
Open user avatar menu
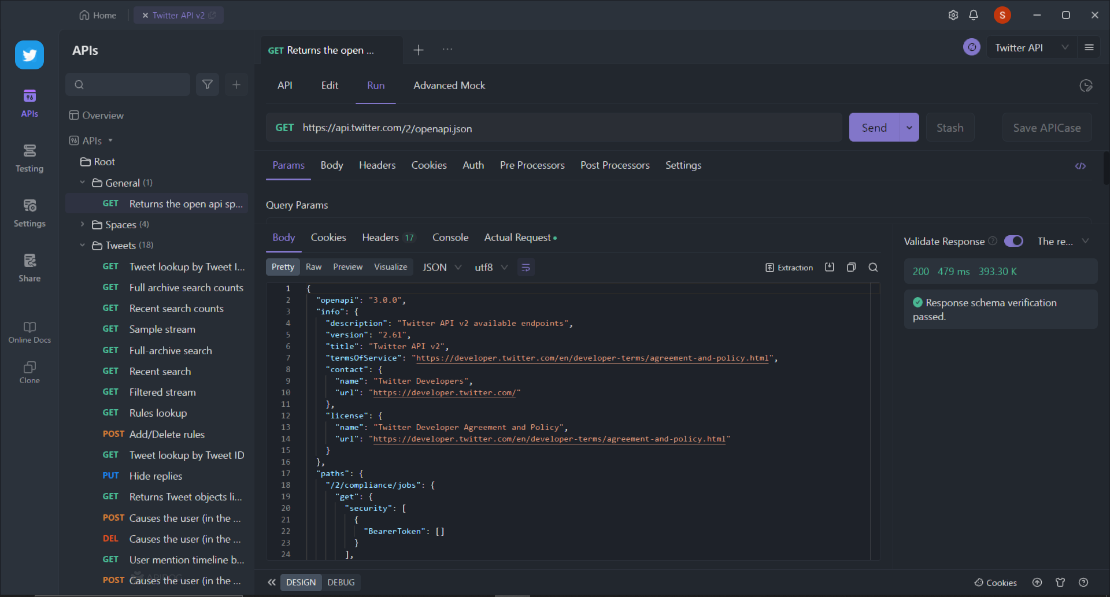point(1002,15)
